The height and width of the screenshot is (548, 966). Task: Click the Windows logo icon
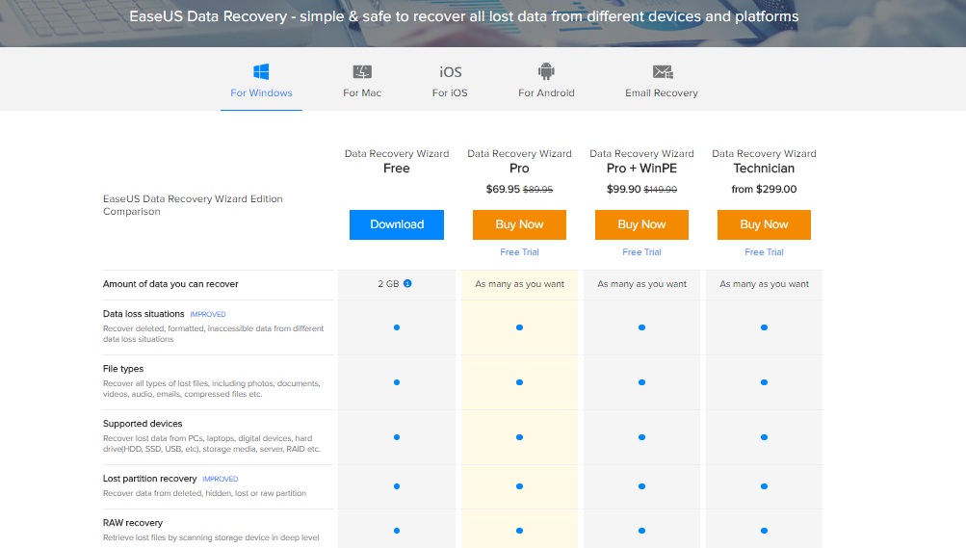(x=261, y=71)
